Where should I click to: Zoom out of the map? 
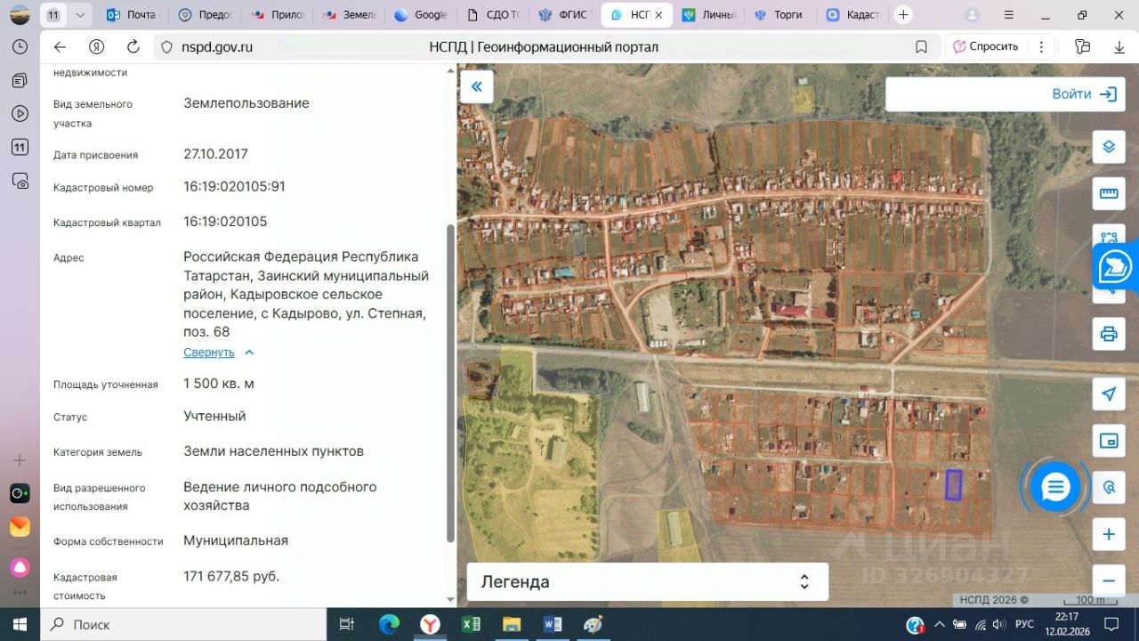(x=1109, y=580)
